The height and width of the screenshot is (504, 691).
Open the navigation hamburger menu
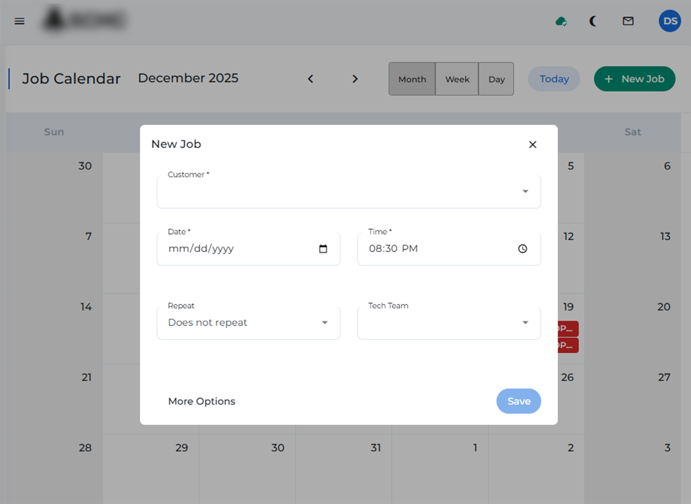[19, 21]
